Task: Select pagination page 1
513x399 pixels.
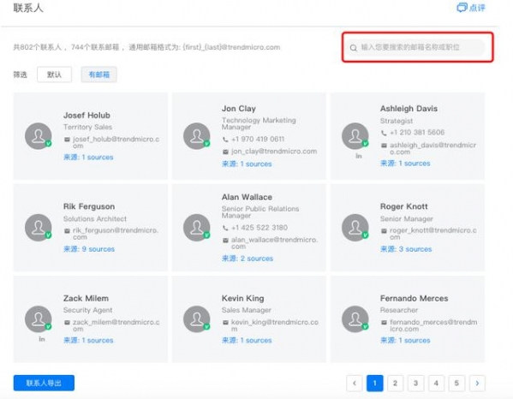Action: (x=375, y=383)
